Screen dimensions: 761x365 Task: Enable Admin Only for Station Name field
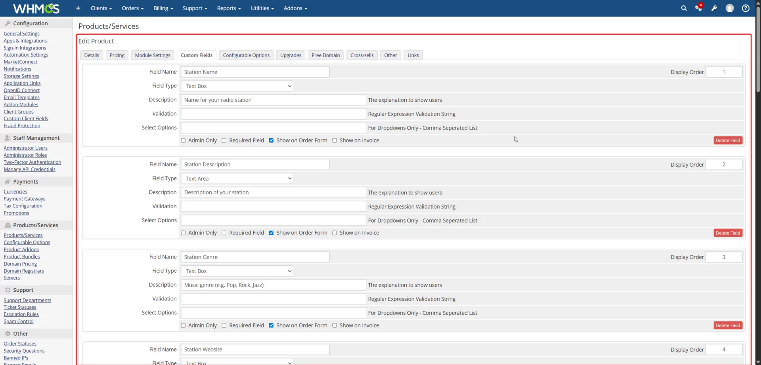[x=183, y=140]
